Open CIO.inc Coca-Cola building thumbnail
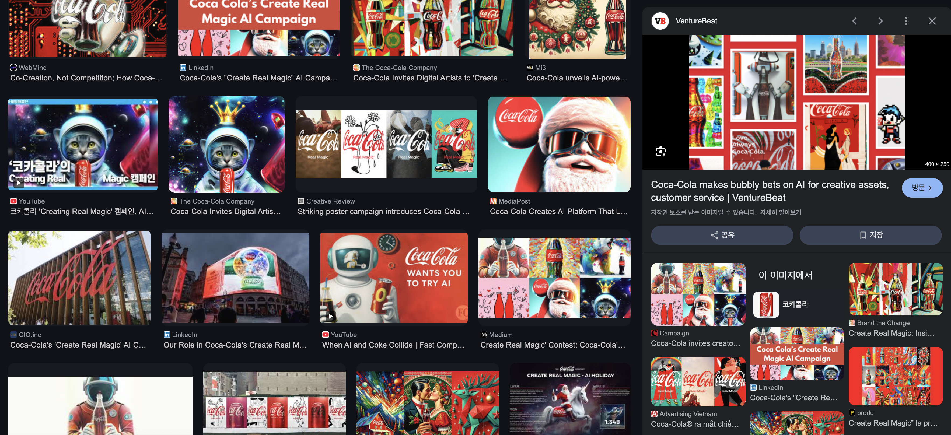The height and width of the screenshot is (435, 951). pos(79,278)
